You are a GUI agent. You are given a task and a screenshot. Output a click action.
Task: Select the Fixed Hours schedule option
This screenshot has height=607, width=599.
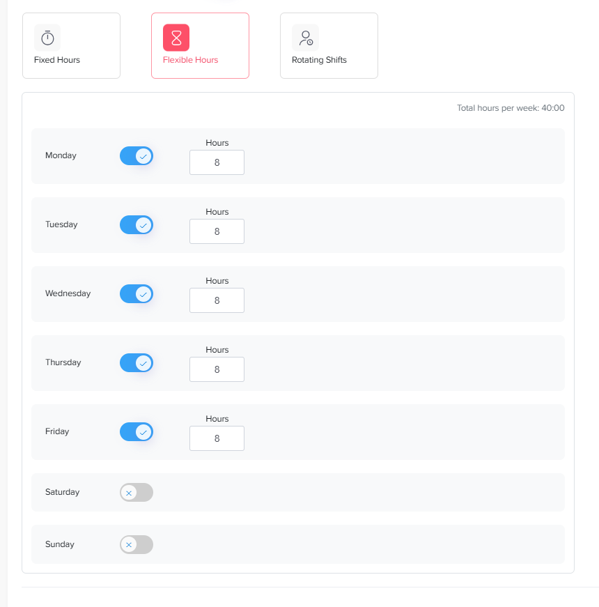pyautogui.click(x=71, y=46)
